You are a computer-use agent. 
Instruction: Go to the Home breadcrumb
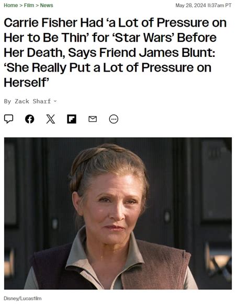click(x=10, y=5)
